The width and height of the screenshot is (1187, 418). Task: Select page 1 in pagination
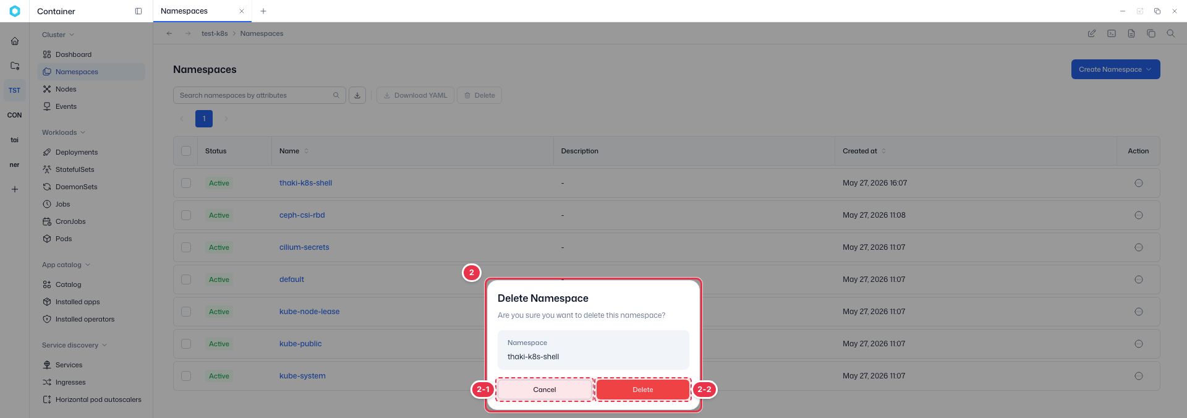[204, 119]
